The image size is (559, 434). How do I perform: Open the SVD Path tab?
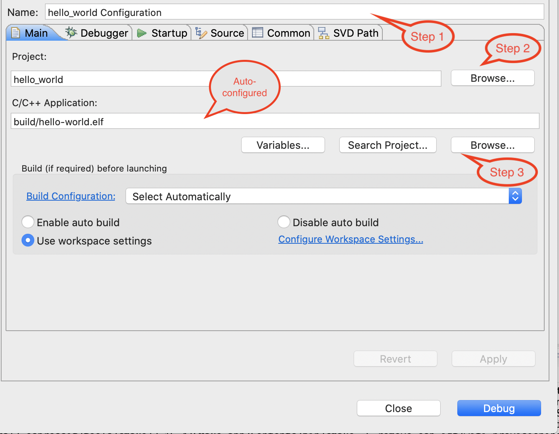pyautogui.click(x=356, y=33)
